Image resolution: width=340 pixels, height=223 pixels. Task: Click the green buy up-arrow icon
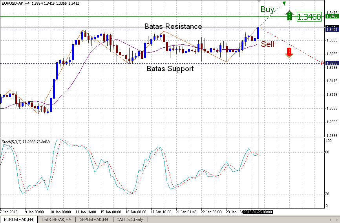coord(289,16)
